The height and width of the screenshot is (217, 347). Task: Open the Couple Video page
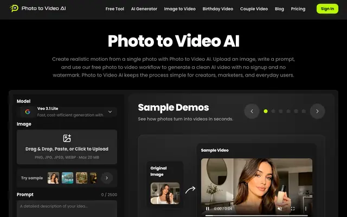(x=254, y=9)
